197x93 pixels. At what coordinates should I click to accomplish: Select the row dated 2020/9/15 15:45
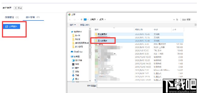click(x=139, y=34)
